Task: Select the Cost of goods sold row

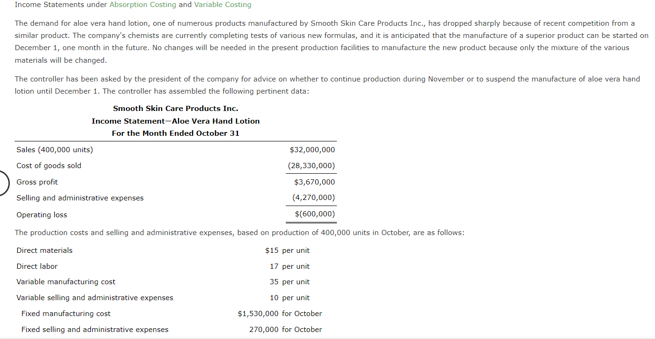Action: coord(49,165)
